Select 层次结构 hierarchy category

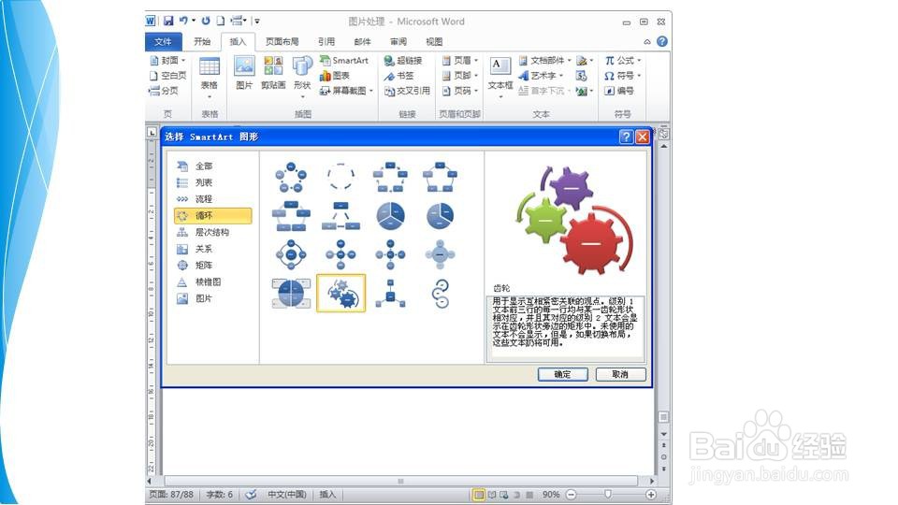212,233
